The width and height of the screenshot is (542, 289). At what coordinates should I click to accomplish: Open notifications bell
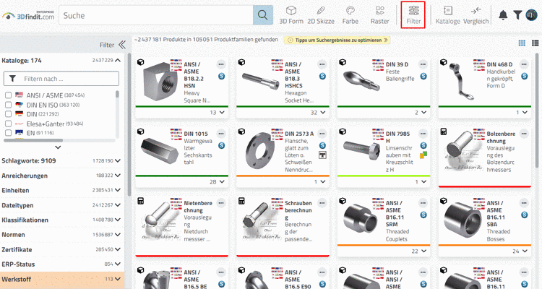click(503, 15)
